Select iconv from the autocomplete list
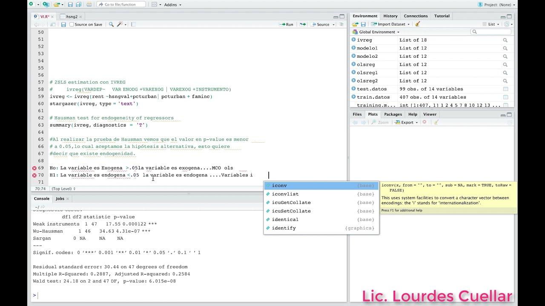 pos(321,185)
